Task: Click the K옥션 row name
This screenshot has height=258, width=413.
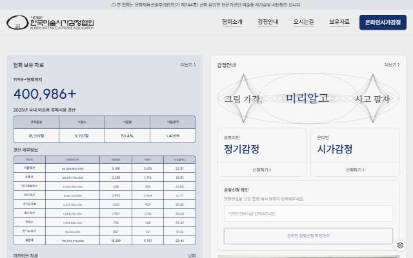Action: [x=30, y=177]
